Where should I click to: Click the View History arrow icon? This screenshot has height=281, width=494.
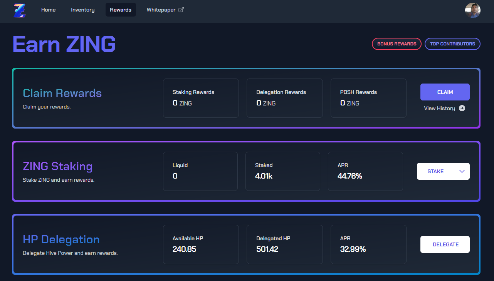(x=462, y=108)
